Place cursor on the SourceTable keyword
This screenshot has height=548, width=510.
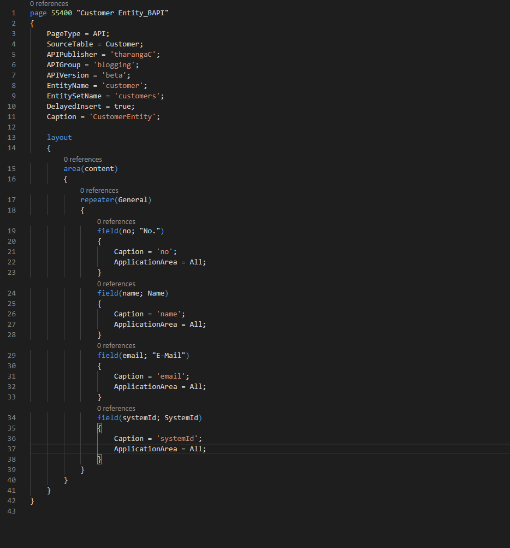click(70, 44)
